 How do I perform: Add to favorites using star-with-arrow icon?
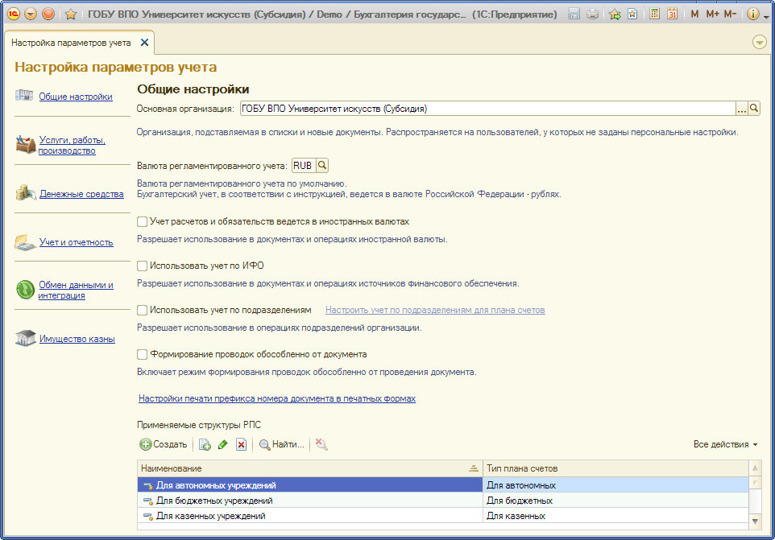tap(615, 14)
